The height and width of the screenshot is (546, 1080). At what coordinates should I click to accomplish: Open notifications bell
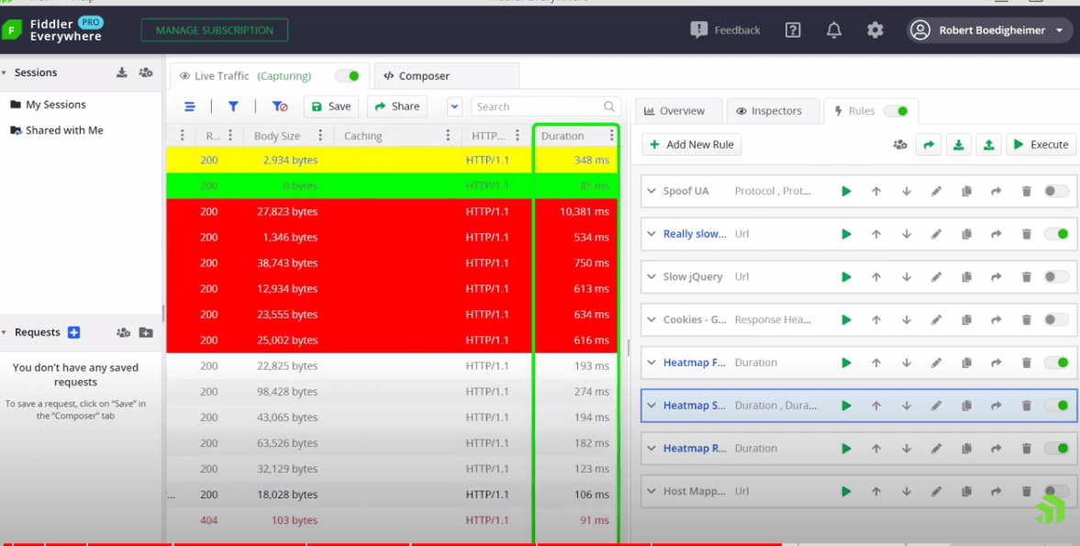point(833,30)
